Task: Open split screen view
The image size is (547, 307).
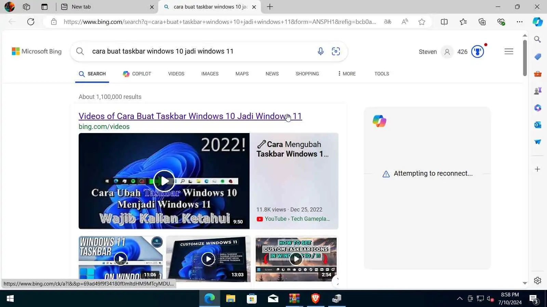Action: tap(444, 22)
